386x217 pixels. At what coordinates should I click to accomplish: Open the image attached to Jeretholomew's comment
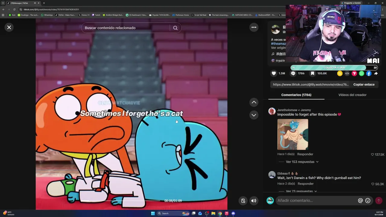click(293, 134)
